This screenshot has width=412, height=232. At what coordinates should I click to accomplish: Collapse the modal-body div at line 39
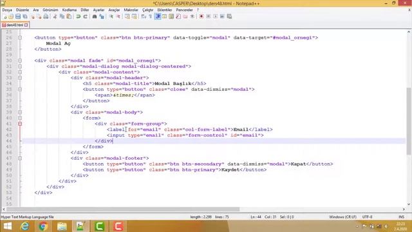pyautogui.click(x=20, y=112)
